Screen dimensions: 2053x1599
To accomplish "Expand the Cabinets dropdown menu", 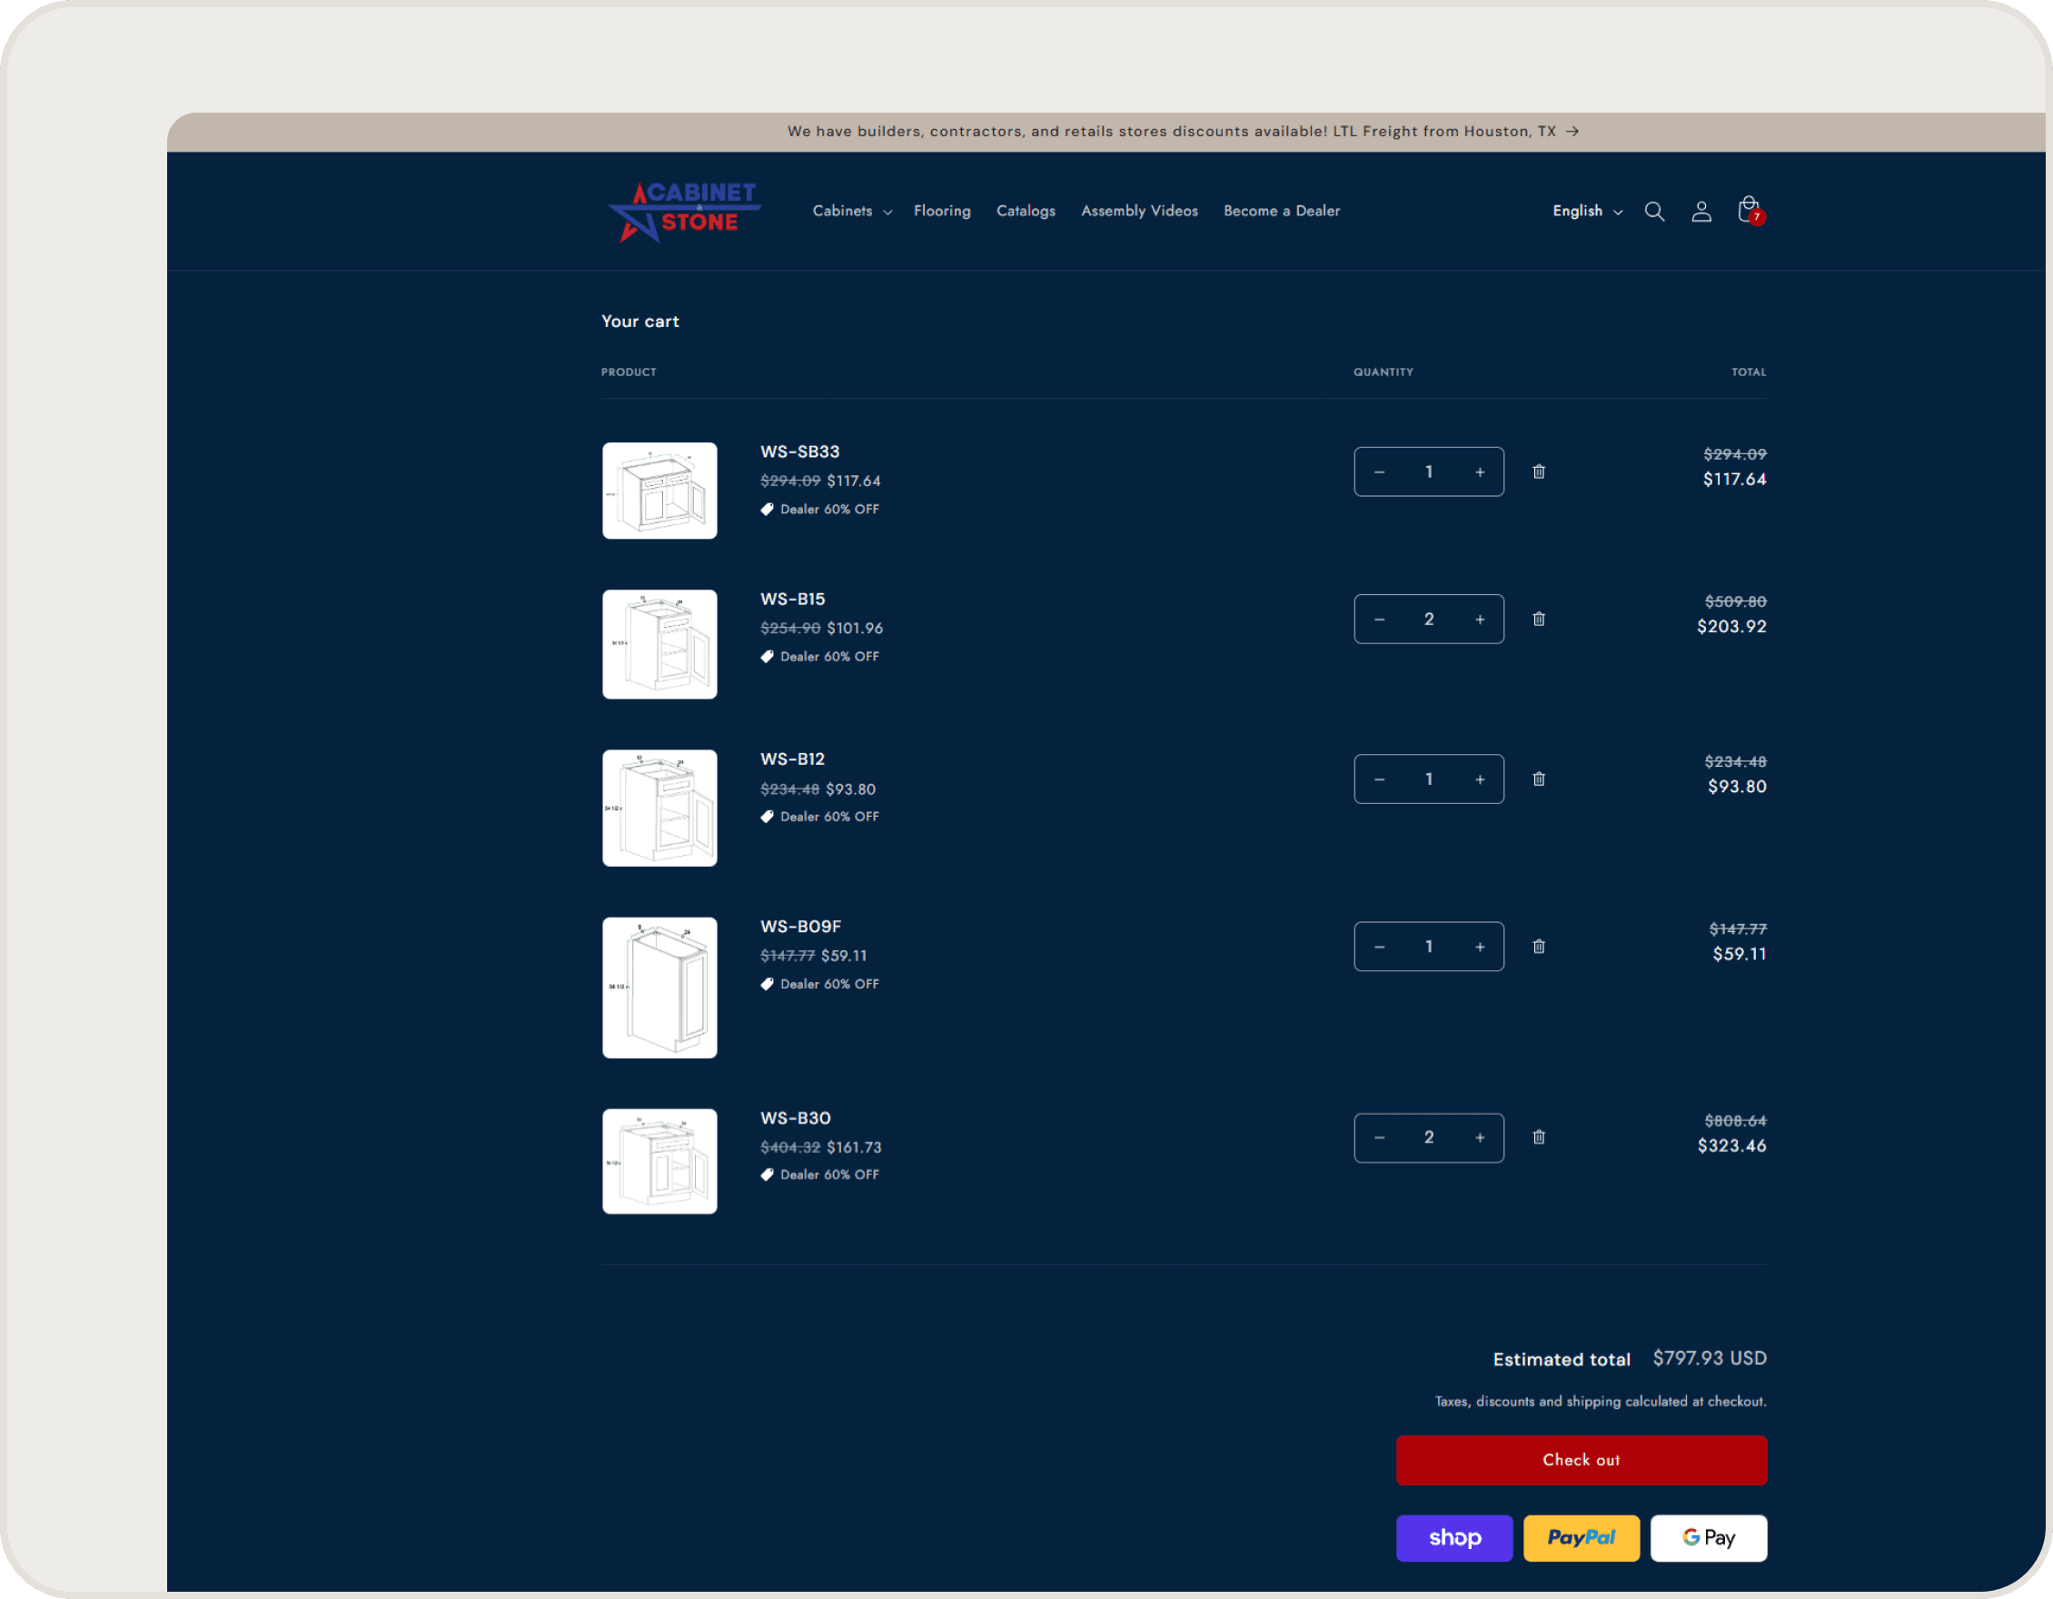I will coord(850,212).
